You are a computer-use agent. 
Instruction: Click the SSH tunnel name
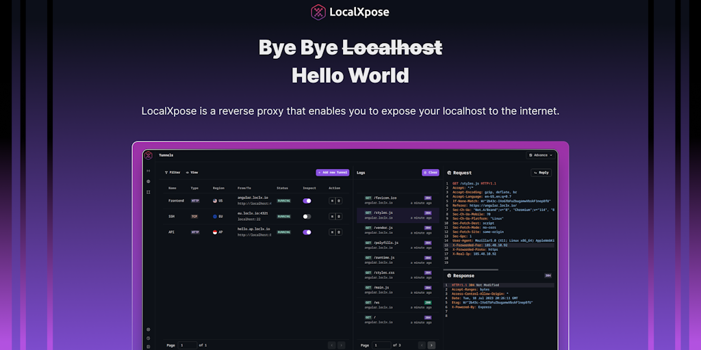point(171,217)
